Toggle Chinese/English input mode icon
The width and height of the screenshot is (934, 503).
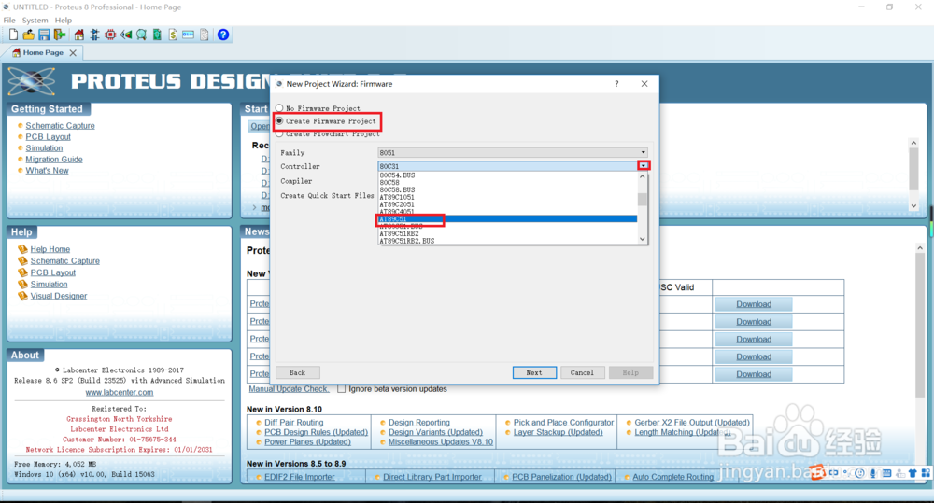[x=833, y=473]
